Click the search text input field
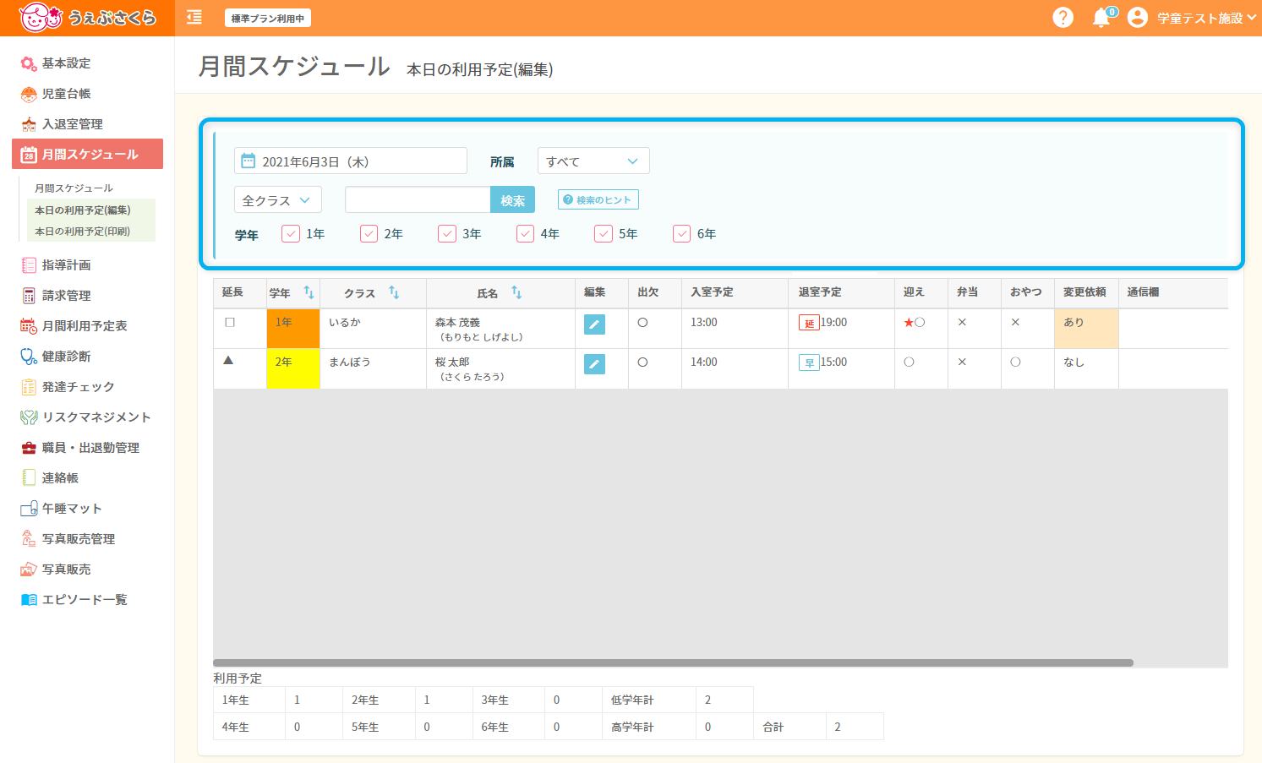The width and height of the screenshot is (1262, 763). [x=418, y=199]
